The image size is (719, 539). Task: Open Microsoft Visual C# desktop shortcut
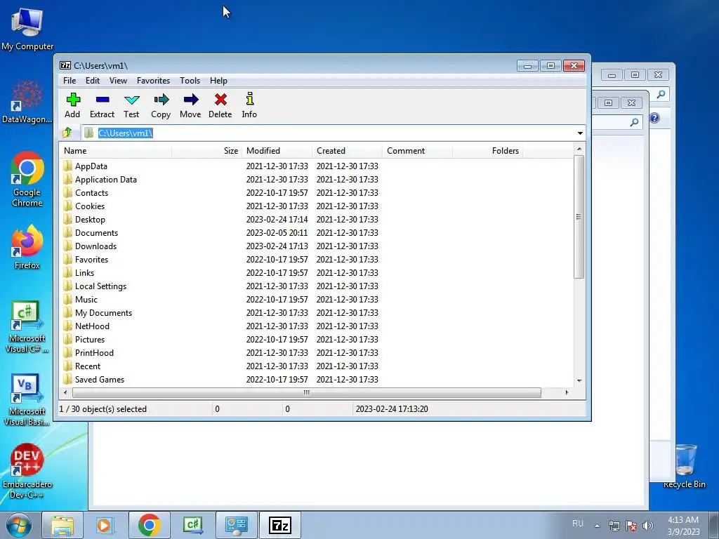coord(27,327)
